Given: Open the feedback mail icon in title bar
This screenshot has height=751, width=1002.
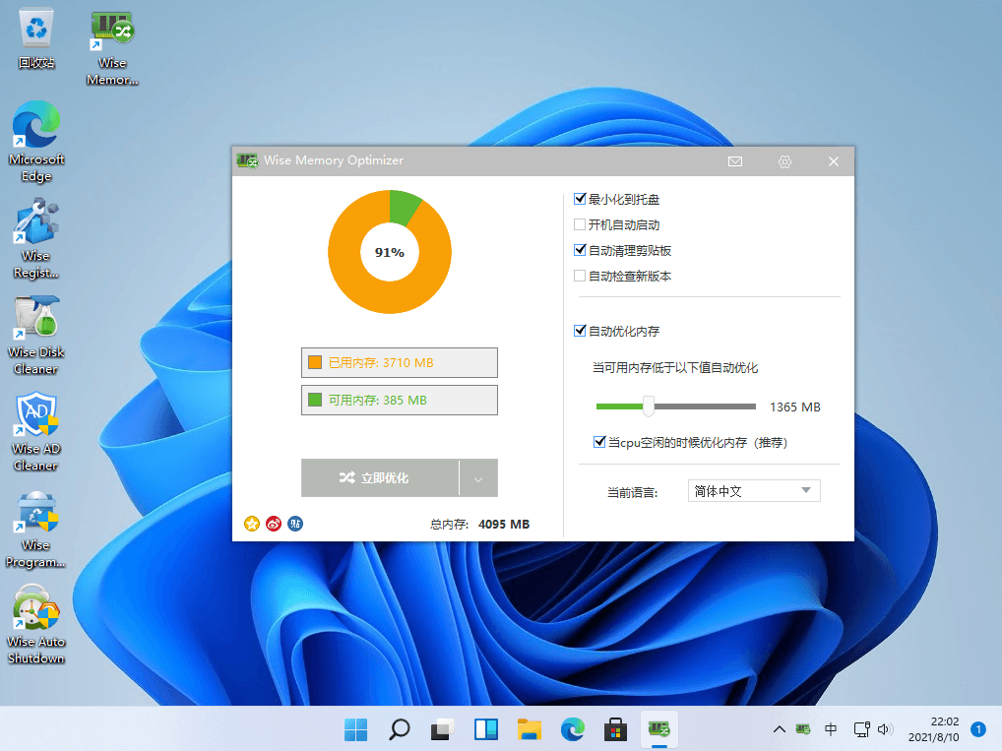Looking at the screenshot, I should (x=735, y=161).
